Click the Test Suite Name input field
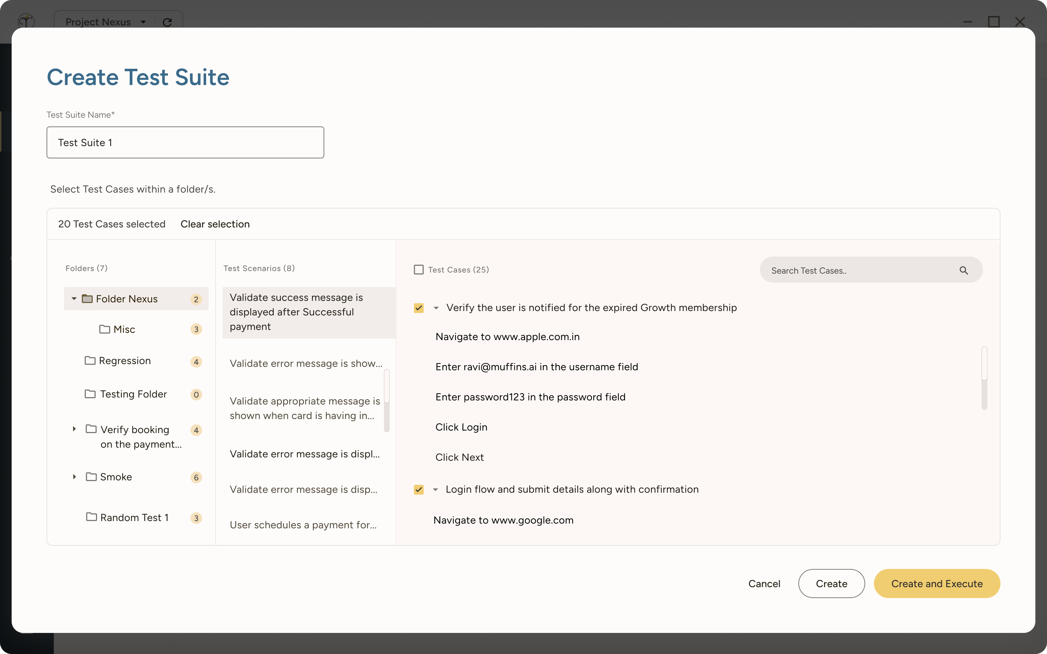This screenshot has height=654, width=1047. tap(185, 142)
